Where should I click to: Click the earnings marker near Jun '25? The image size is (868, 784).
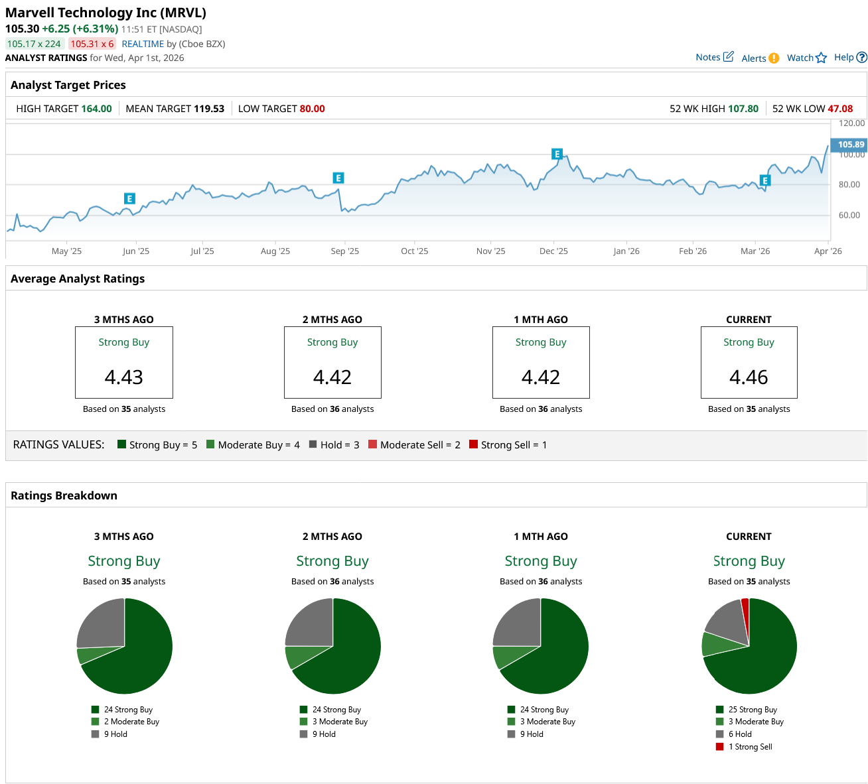[129, 198]
